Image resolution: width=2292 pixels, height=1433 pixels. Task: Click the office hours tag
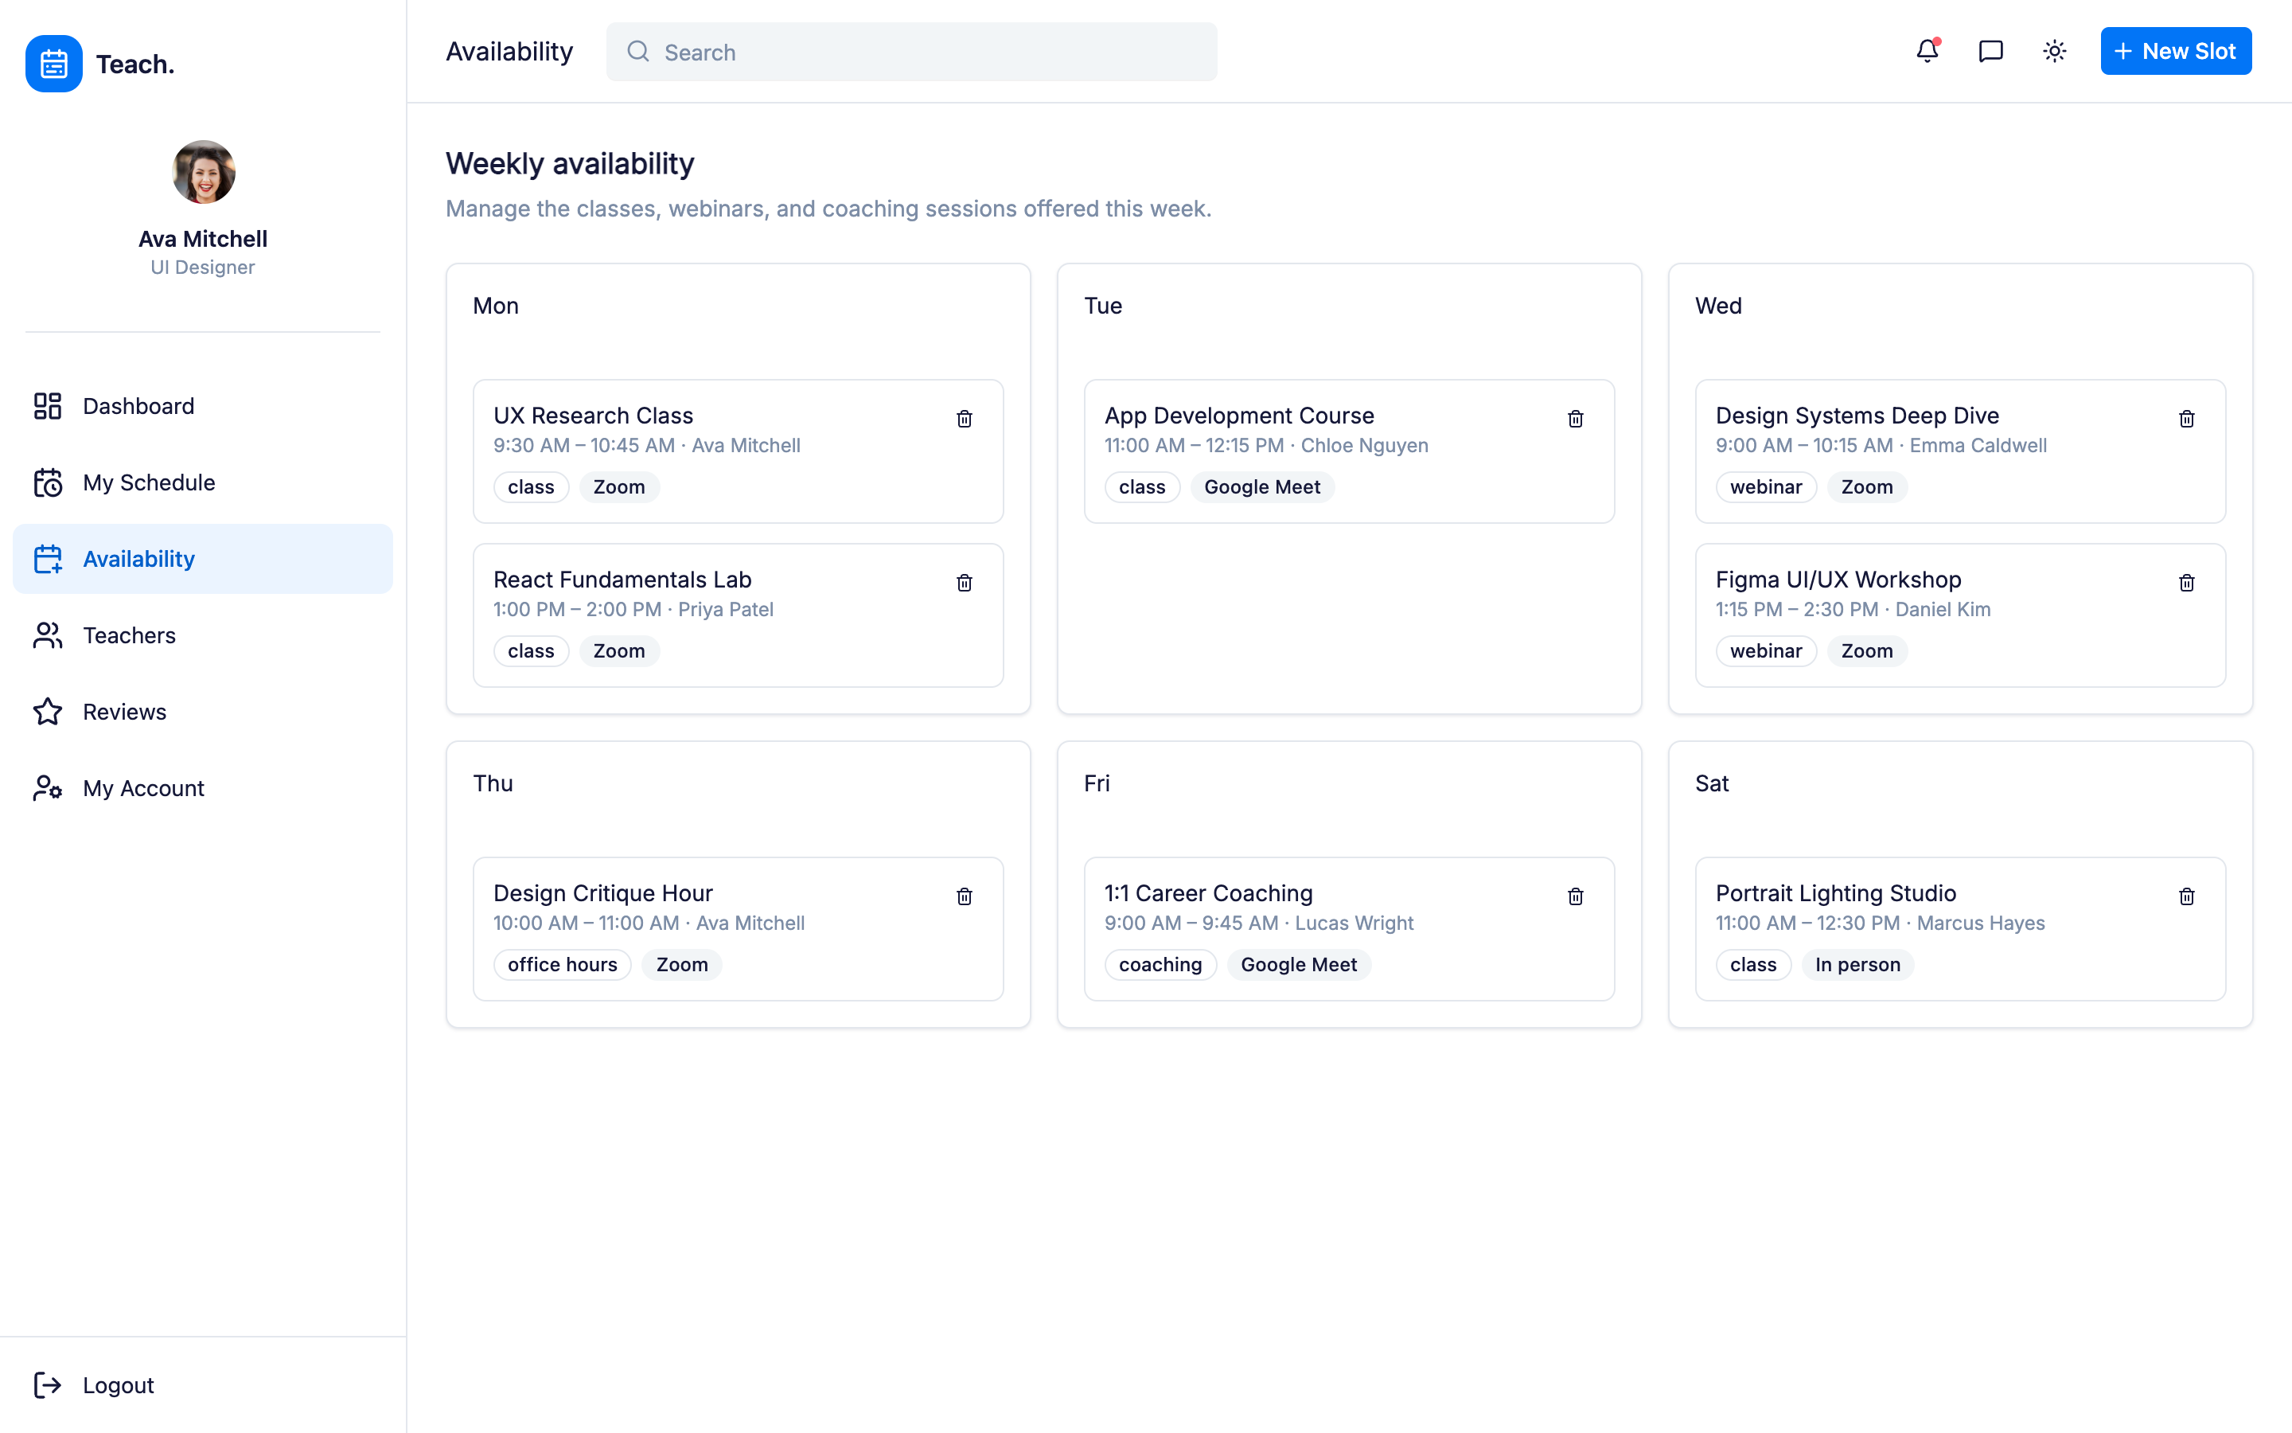point(562,964)
